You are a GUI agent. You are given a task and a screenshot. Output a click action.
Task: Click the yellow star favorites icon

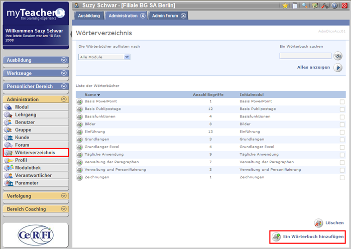coord(285,6)
